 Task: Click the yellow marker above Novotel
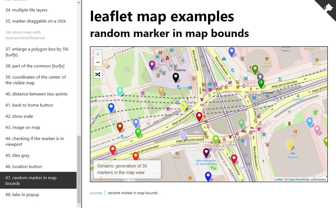tap(289, 145)
